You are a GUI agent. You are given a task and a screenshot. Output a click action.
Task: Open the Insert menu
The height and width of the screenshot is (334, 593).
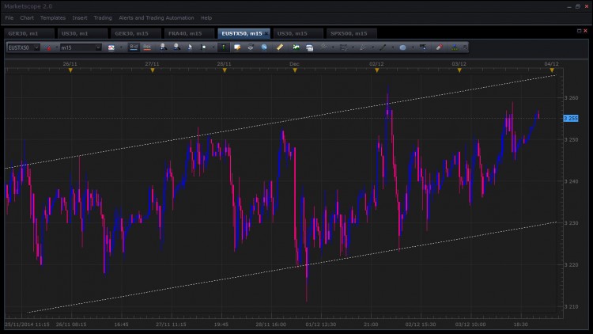80,17
